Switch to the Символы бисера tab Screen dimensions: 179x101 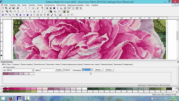click(106, 65)
